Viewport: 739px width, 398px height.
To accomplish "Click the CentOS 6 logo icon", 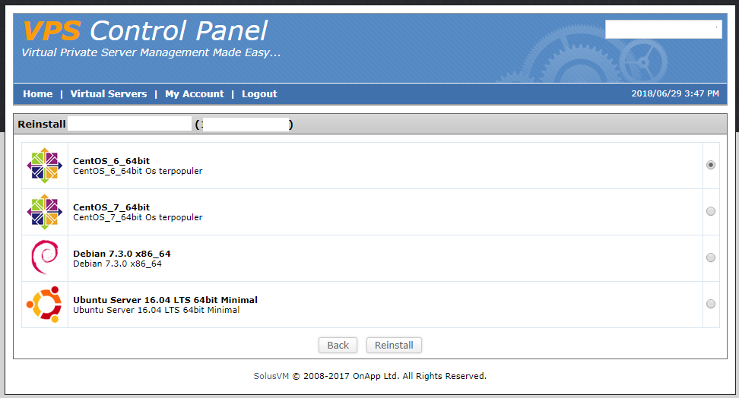I will tap(44, 166).
